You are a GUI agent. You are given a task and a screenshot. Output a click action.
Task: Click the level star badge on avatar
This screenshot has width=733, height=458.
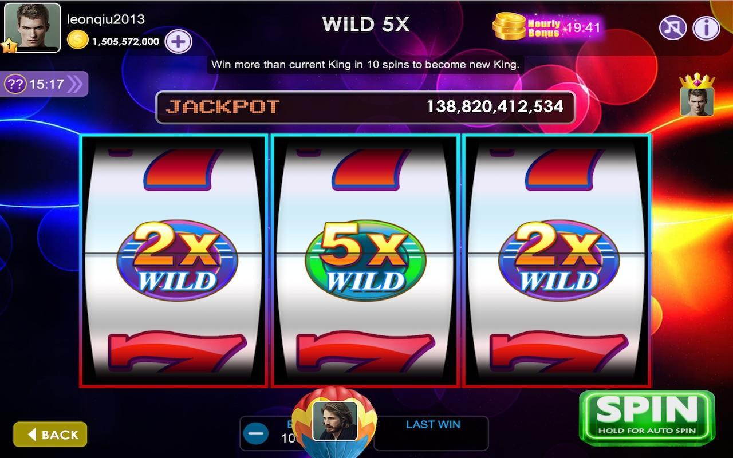pos(8,46)
